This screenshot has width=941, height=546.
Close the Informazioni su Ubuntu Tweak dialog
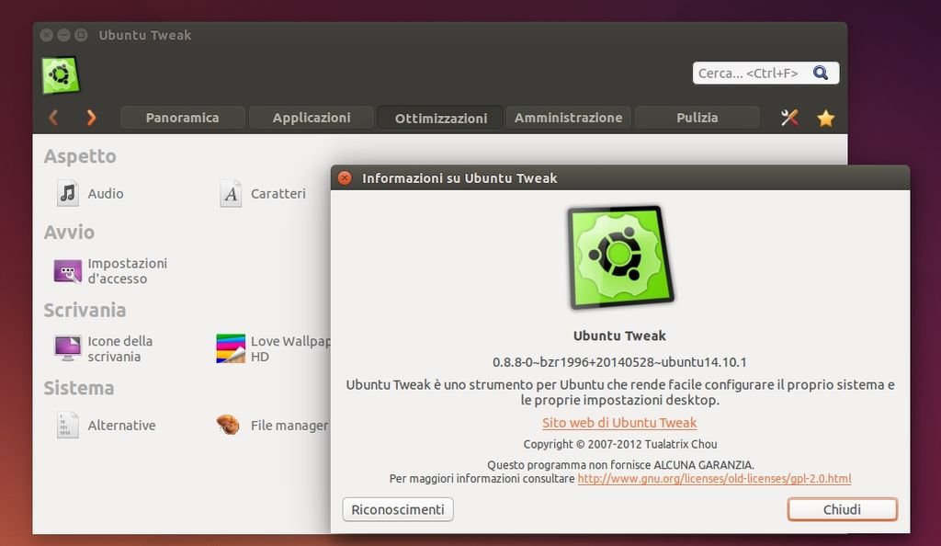tap(345, 177)
